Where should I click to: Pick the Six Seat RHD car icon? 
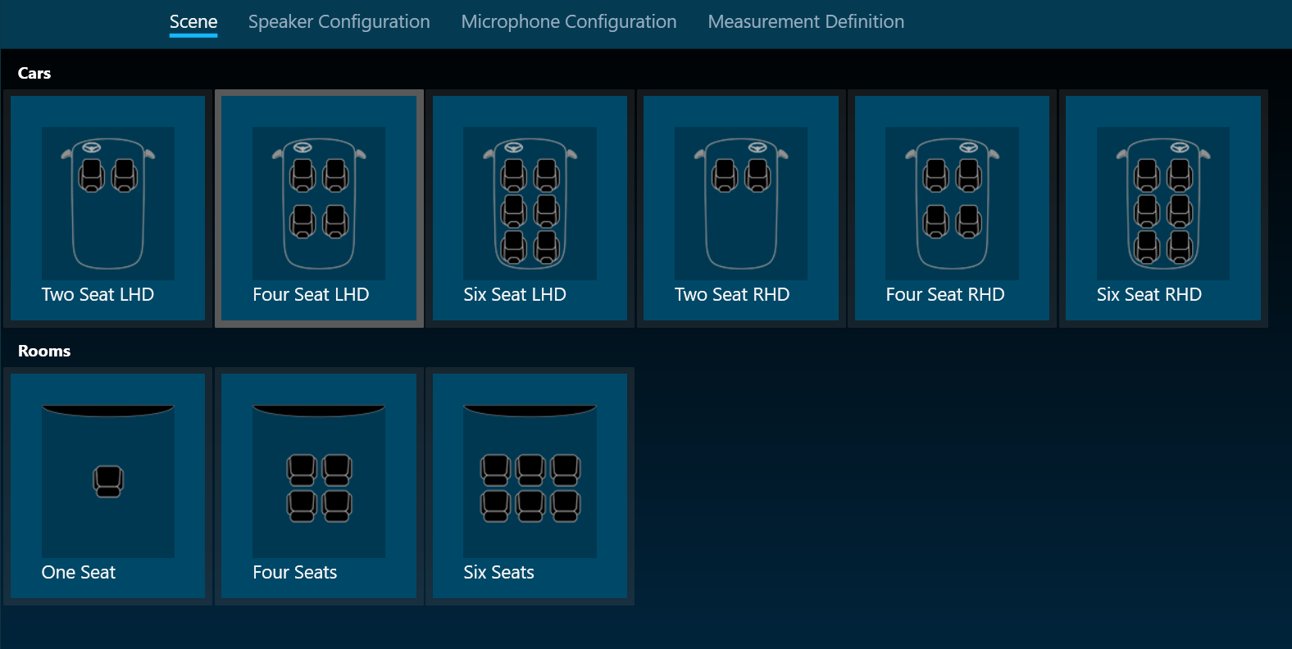point(1163,203)
